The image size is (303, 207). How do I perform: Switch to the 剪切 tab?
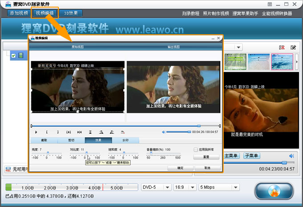tap(71, 140)
